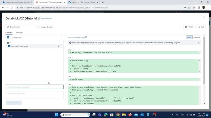Open the Chrome profile avatar
Viewport: 211px width, 118px height.
point(204,8)
